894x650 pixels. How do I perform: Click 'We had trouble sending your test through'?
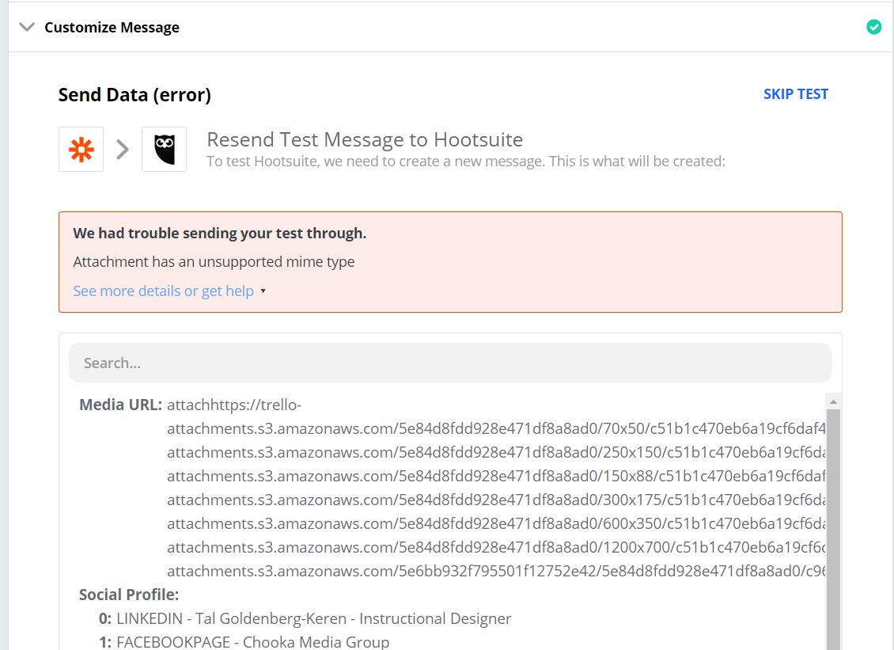tap(219, 234)
